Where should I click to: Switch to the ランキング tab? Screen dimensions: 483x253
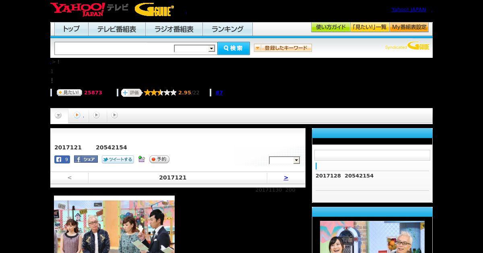point(227,29)
